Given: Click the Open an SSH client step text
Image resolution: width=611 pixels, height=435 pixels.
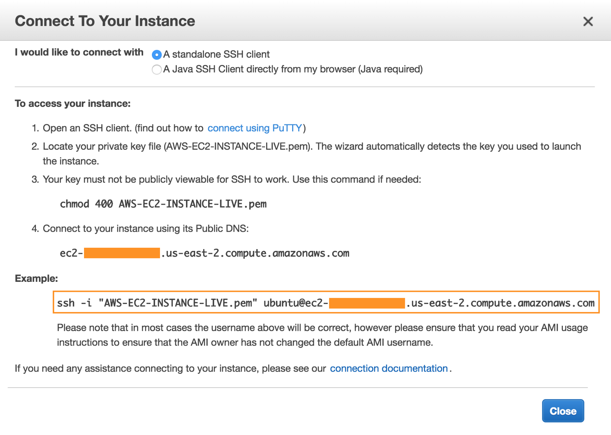Looking at the screenshot, I should 123,128.
